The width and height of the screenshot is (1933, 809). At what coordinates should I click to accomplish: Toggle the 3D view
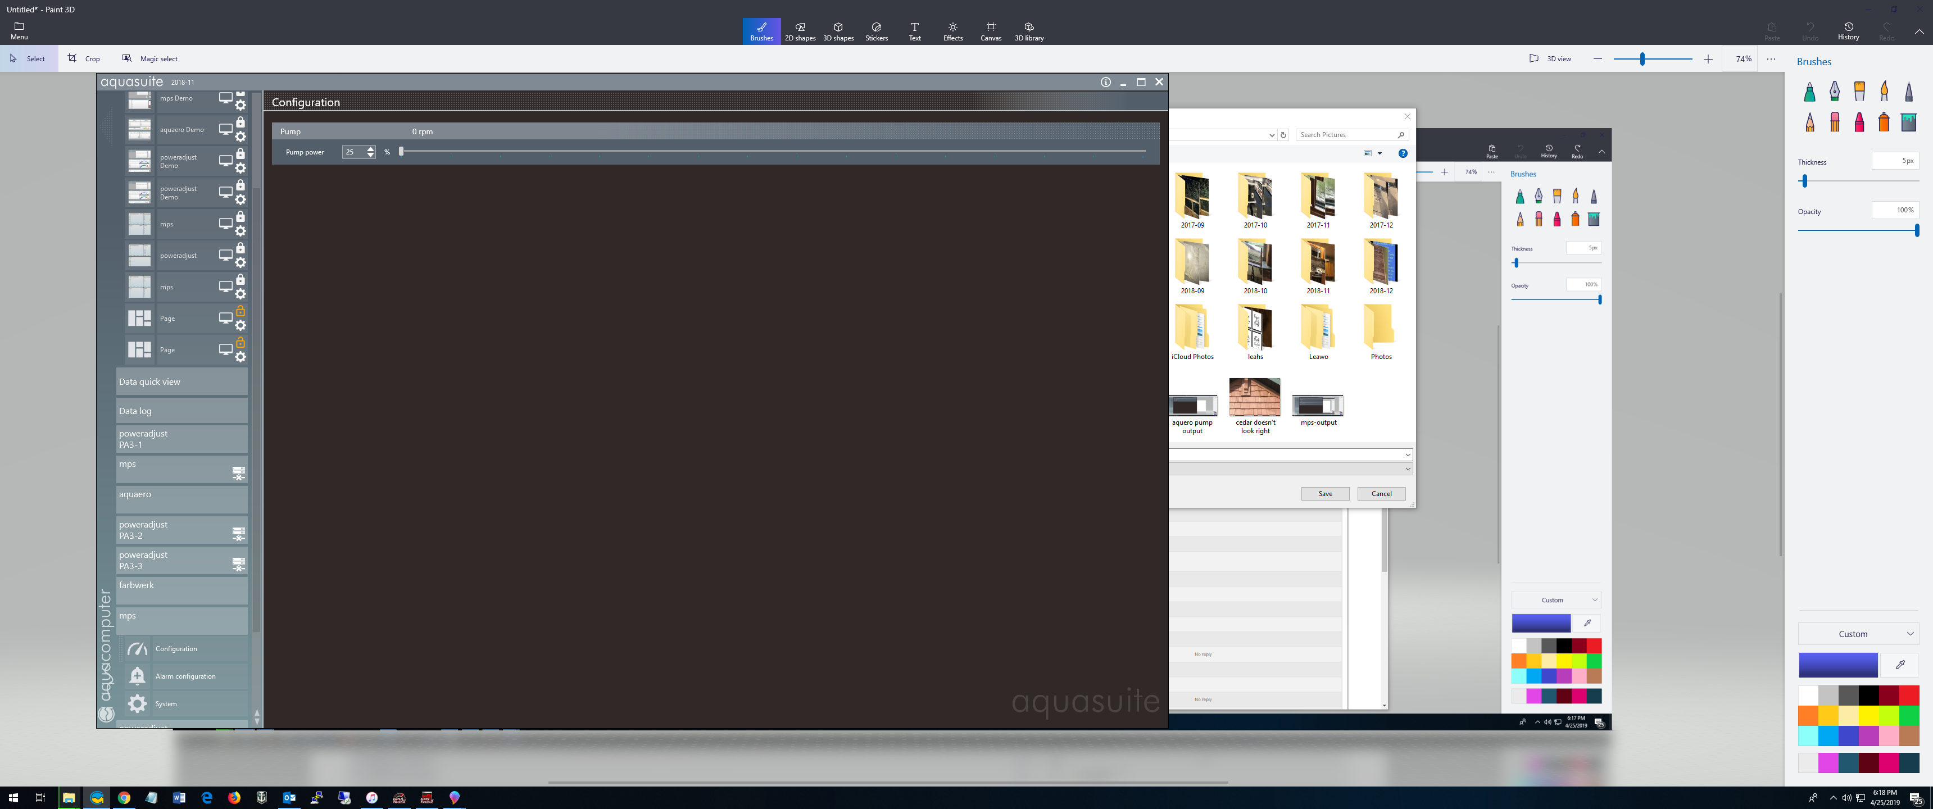point(1550,58)
